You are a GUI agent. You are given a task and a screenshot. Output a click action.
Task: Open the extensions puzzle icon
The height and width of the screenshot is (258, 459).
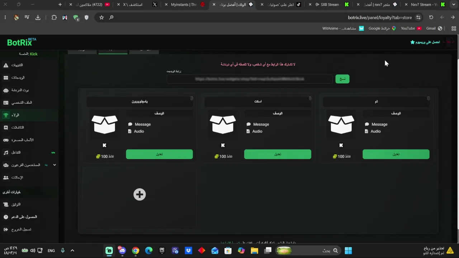54,17
